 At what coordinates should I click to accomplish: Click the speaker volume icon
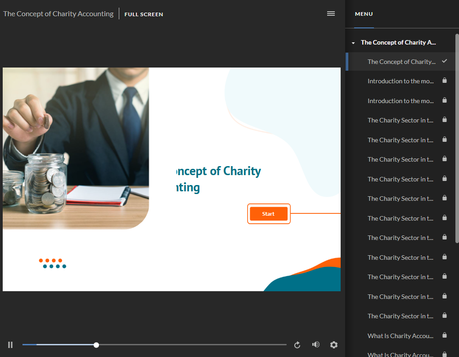316,345
